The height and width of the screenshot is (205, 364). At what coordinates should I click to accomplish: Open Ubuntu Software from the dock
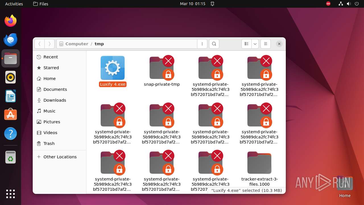(11, 115)
